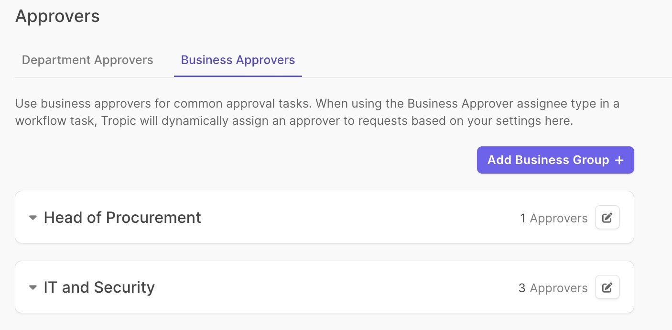Expand Head of Procurement disclosure triangle

(x=33, y=218)
